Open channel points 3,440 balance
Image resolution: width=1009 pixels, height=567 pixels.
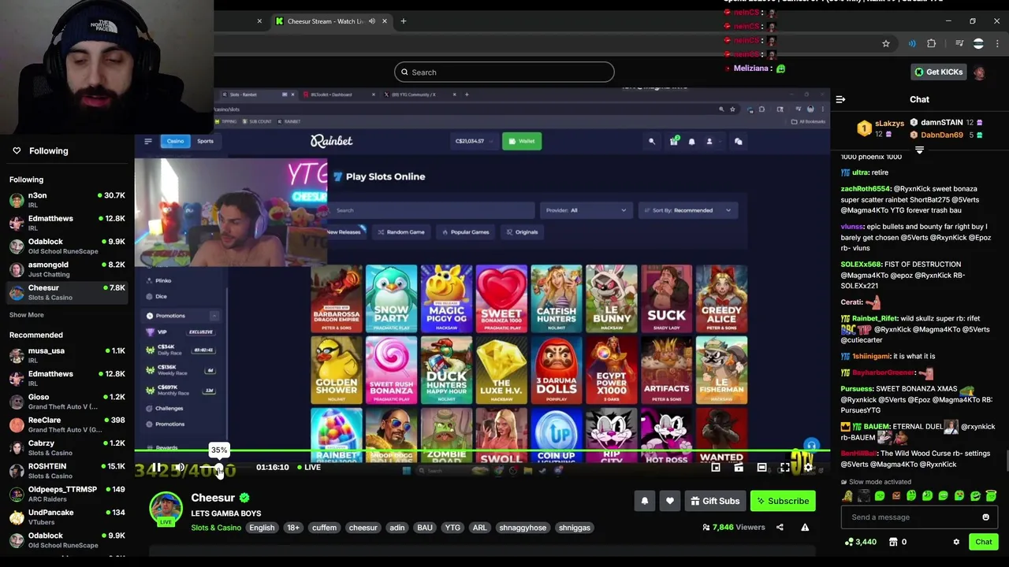860,542
